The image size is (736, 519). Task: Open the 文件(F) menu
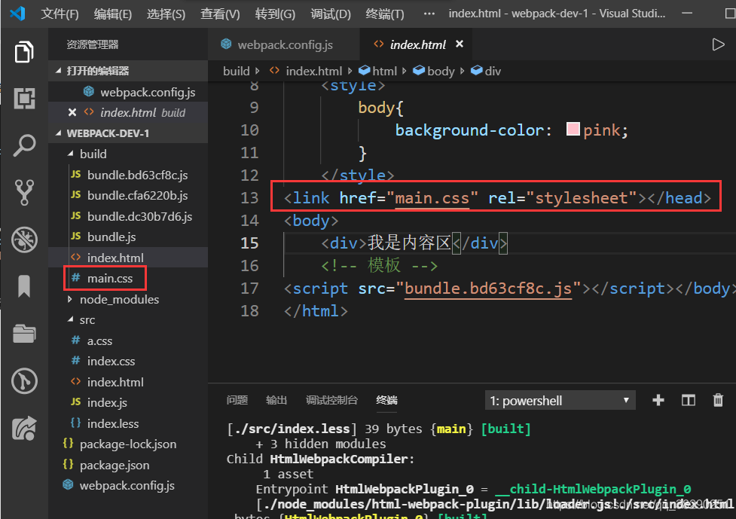pyautogui.click(x=60, y=14)
